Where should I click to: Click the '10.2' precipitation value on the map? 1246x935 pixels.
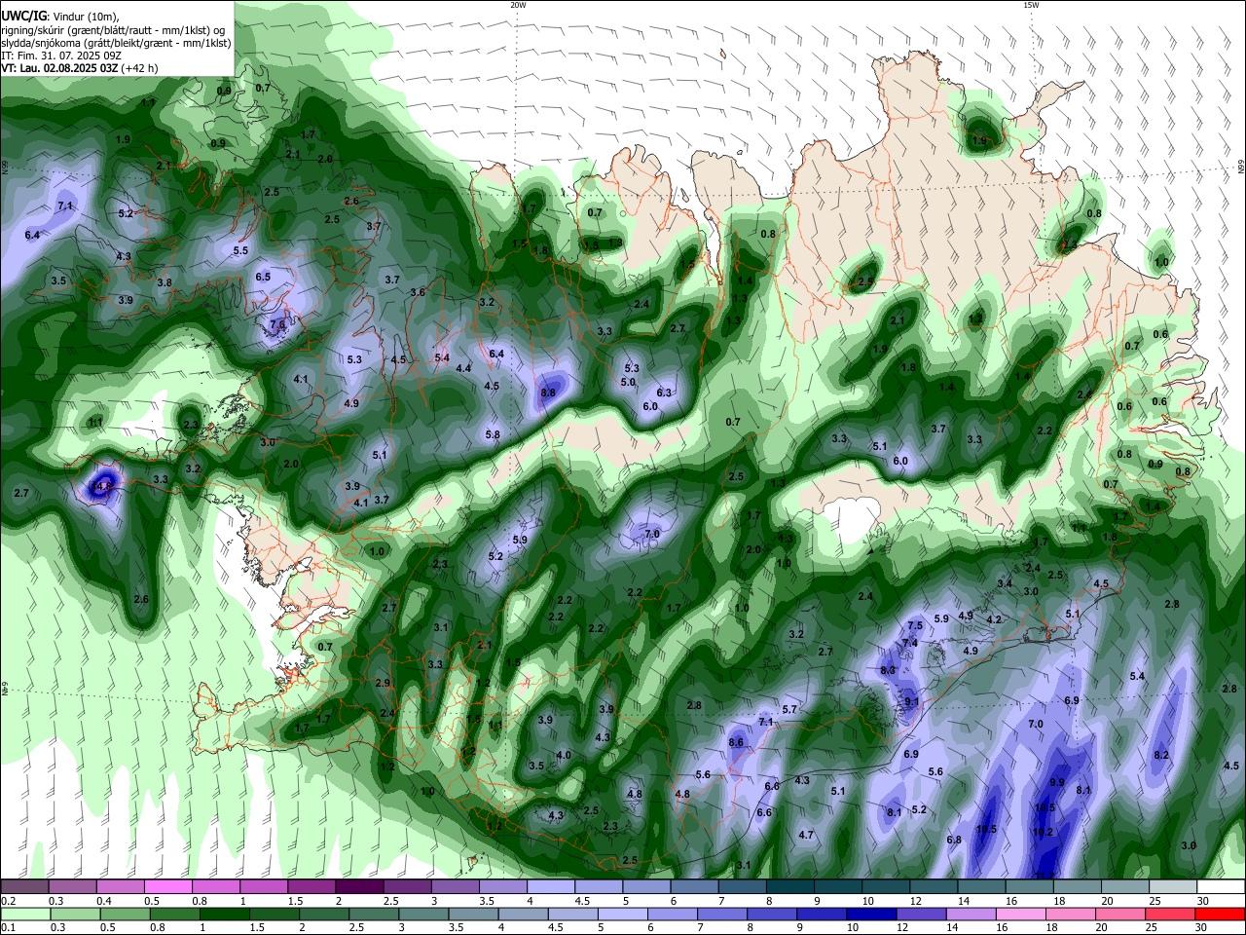tap(1043, 833)
